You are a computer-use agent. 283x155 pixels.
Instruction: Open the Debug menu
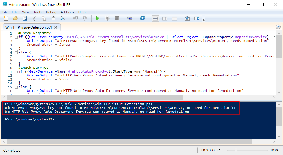click(x=51, y=12)
